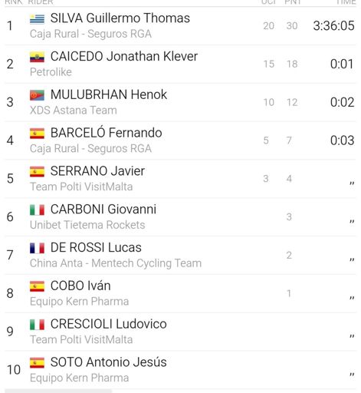Open rider SILVA Guillermo Thomas profile
The image size is (361, 393).
tap(120, 18)
